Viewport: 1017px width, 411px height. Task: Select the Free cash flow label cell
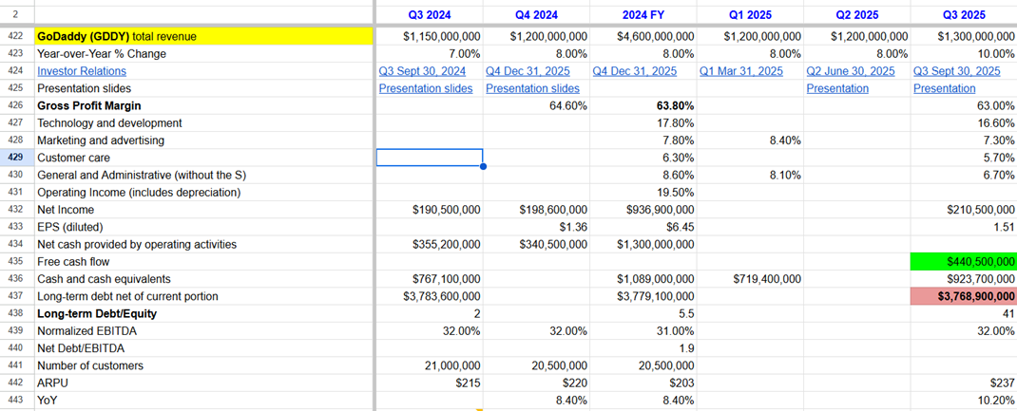[203, 261]
